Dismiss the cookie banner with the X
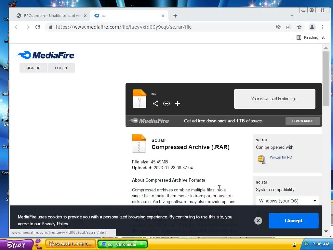 pyautogui.click(x=258, y=221)
